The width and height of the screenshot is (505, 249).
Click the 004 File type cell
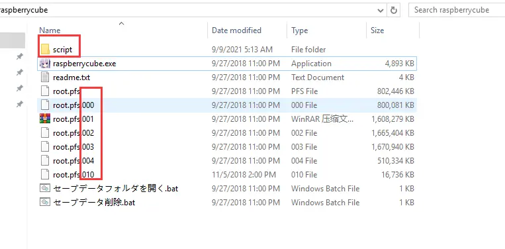point(304,161)
